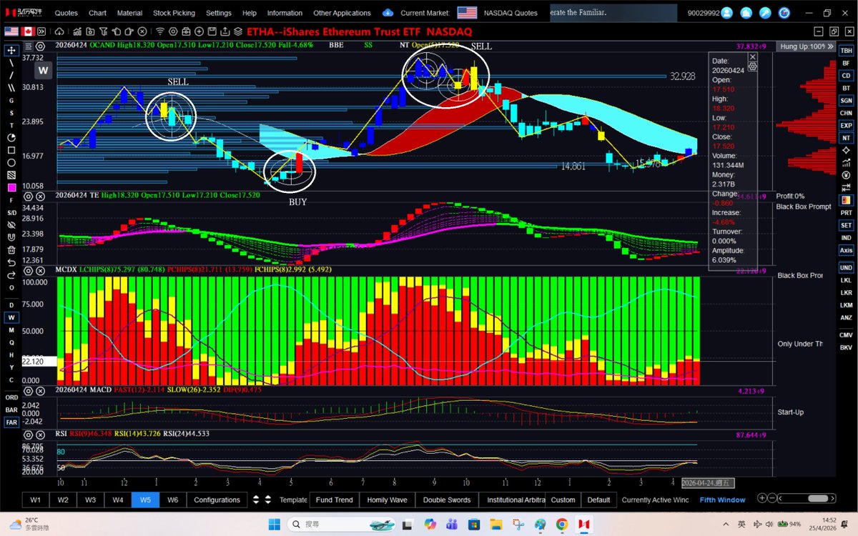Select the magenta color swatch in left toolbar
Viewport: 858px width, 536px height.
click(x=11, y=188)
